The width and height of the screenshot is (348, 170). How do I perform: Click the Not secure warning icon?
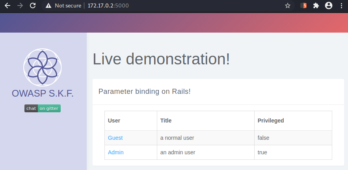(48, 6)
